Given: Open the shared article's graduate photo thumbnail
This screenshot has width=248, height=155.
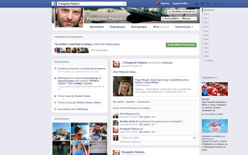Looking at the screenshot, I should pyautogui.click(x=123, y=86).
